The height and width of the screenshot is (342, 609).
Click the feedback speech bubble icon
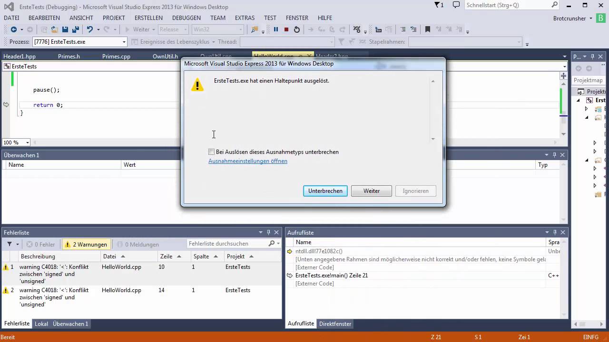pyautogui.click(x=456, y=5)
